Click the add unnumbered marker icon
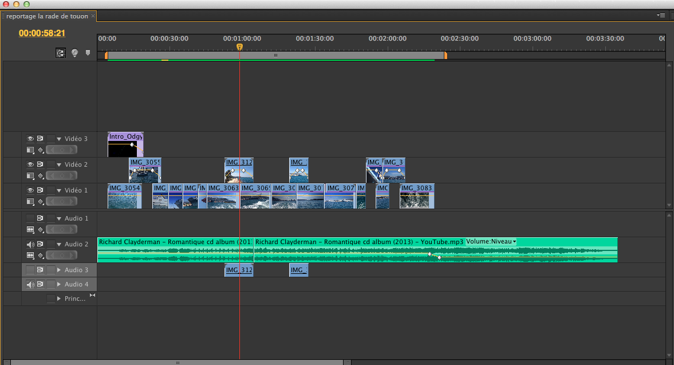Viewport: 674px width, 365px height. tap(88, 53)
